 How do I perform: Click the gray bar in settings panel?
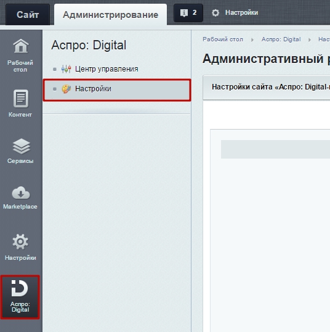click(x=275, y=149)
